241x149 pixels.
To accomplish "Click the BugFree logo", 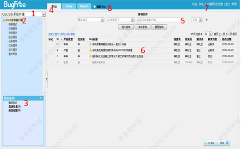I will click(15, 4).
